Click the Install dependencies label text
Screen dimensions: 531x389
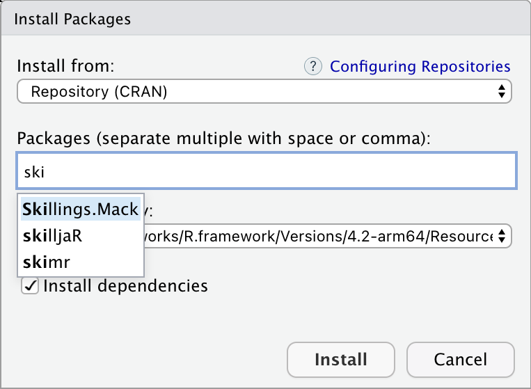point(125,286)
